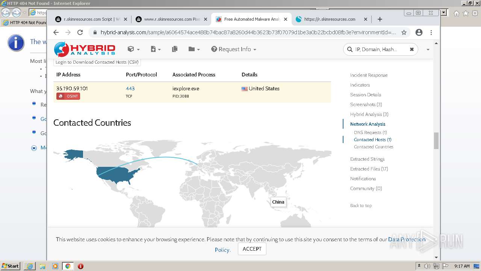Open Screenshots (3) section
Viewport: 481px width, 271px height.
pos(366,105)
